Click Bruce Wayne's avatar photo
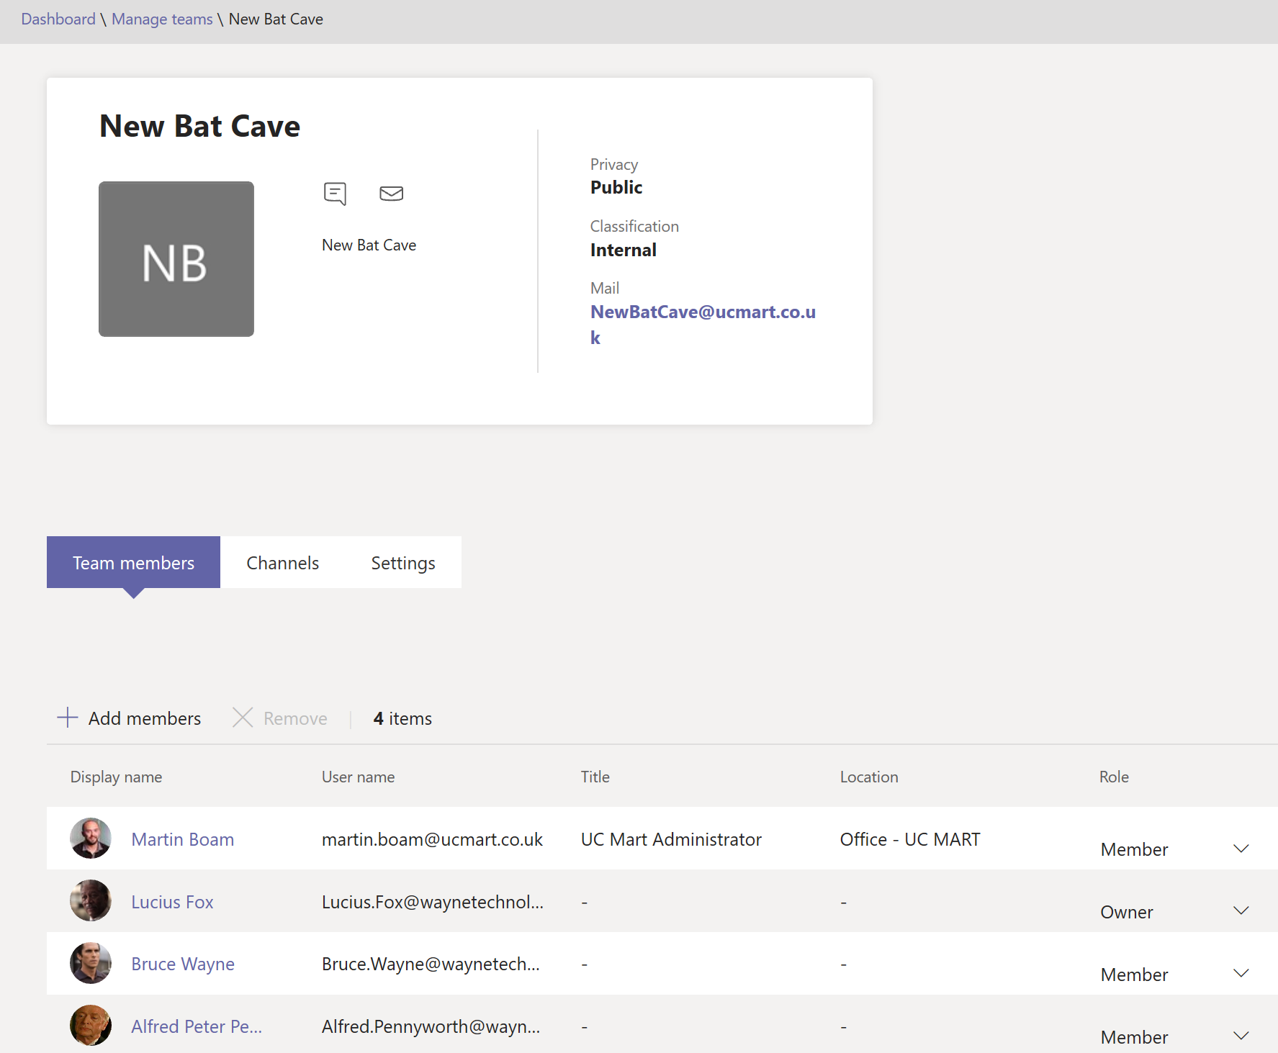This screenshot has width=1278, height=1053. 91,963
